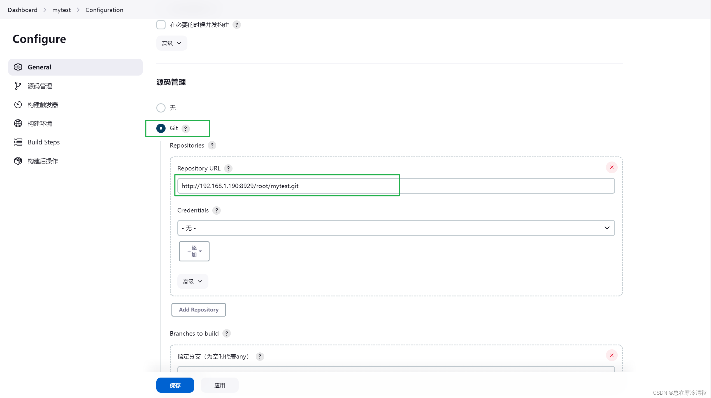Click the Repository URL help icon
711x398 pixels.
pyautogui.click(x=229, y=168)
